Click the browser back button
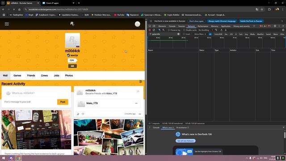This screenshot has height=161, width=286. (3, 9)
